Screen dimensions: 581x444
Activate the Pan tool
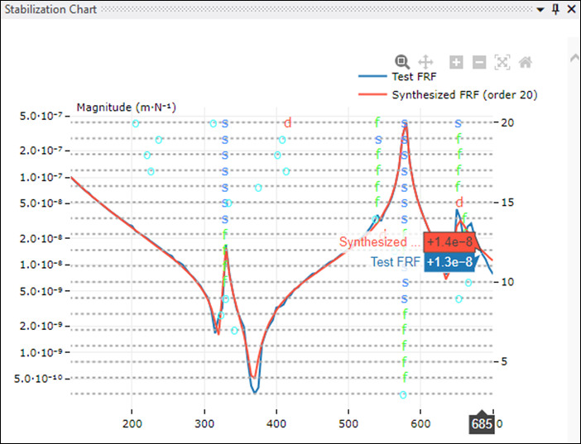[x=425, y=62]
